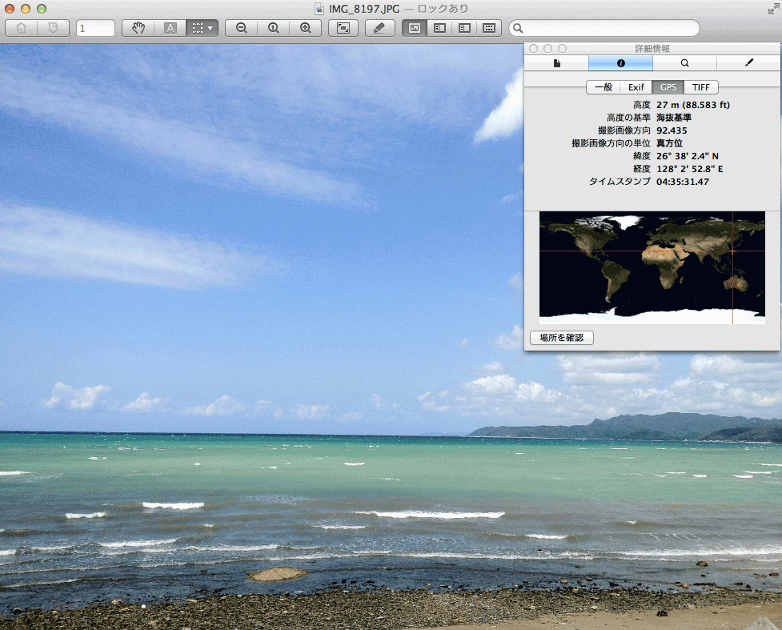Click the 詳細情報 inspector window title
The width and height of the screenshot is (782, 630).
(652, 48)
